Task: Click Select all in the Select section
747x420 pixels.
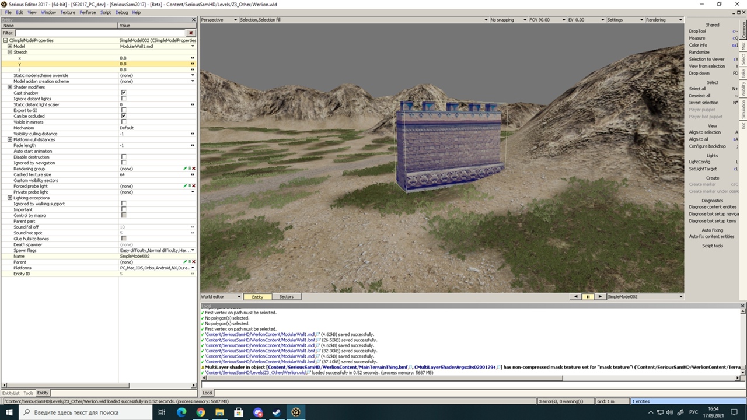Action: (697, 89)
